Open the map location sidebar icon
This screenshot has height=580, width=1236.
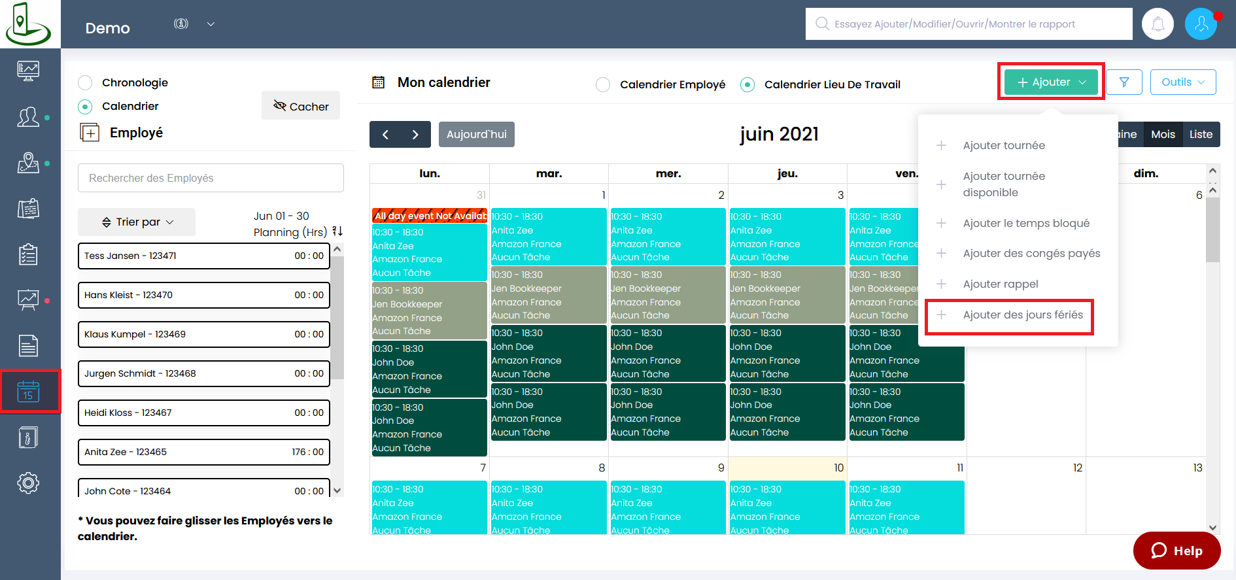28,163
